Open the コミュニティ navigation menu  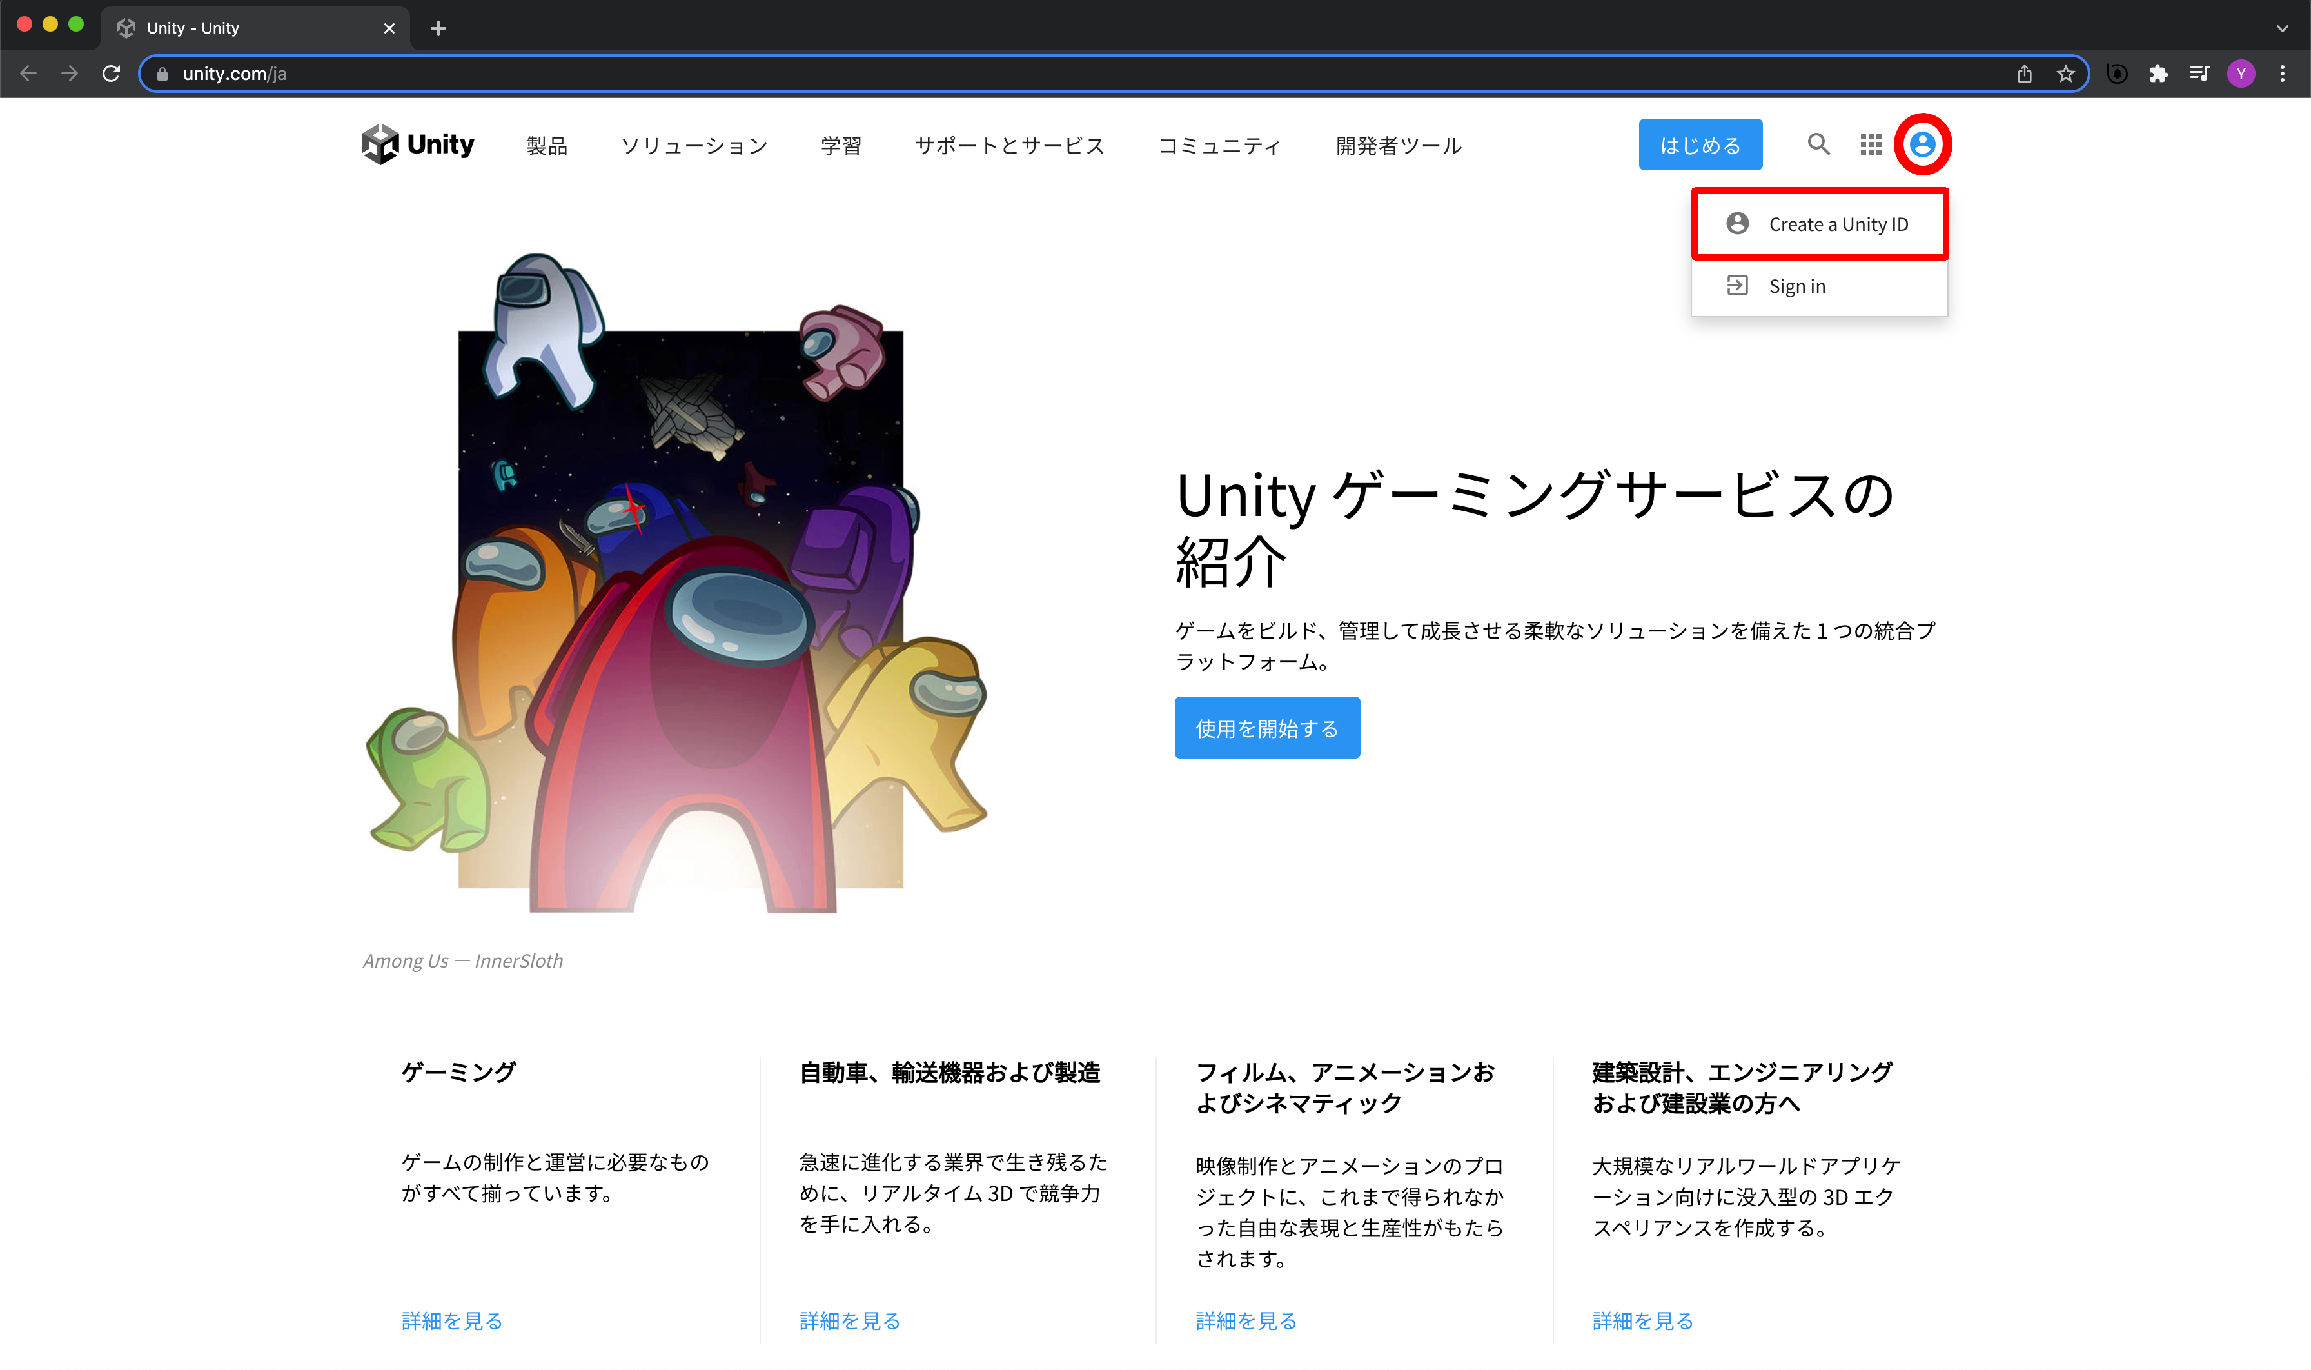(1219, 145)
